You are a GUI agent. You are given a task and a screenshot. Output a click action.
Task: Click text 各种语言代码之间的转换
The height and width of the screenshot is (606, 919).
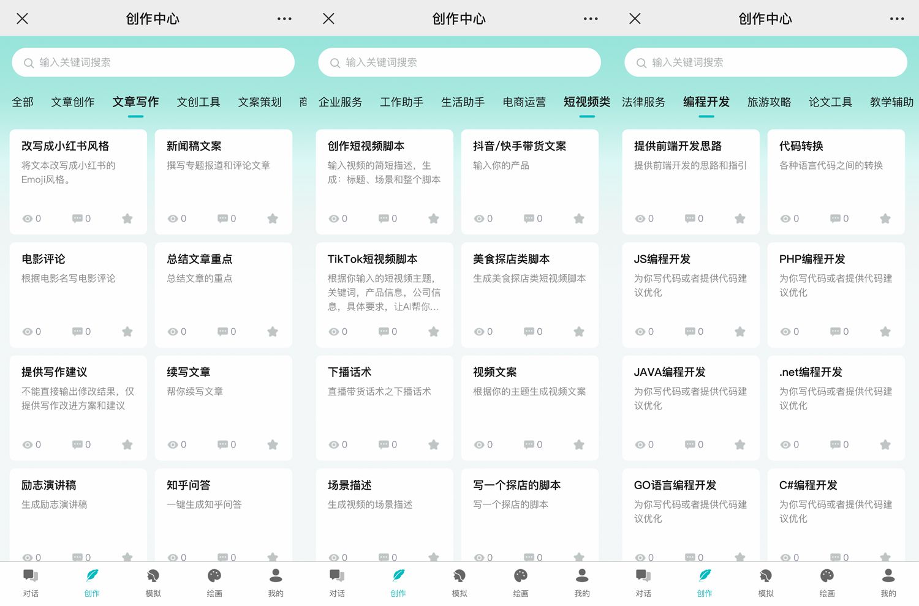tap(831, 165)
